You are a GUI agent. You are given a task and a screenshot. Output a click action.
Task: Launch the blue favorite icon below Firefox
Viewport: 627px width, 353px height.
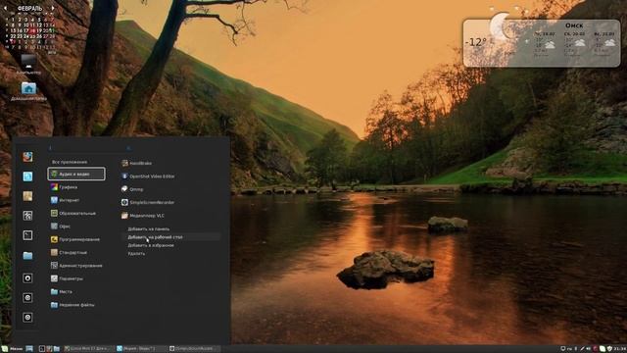(x=27, y=176)
